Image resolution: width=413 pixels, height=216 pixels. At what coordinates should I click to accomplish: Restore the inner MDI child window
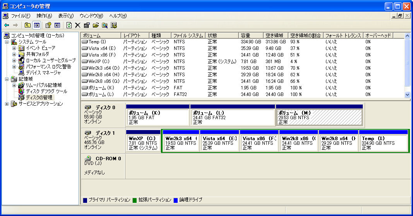point(400,16)
